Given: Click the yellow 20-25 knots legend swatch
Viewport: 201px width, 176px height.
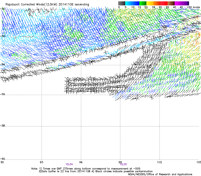Looking at the screenshot, I should [x=150, y=3].
